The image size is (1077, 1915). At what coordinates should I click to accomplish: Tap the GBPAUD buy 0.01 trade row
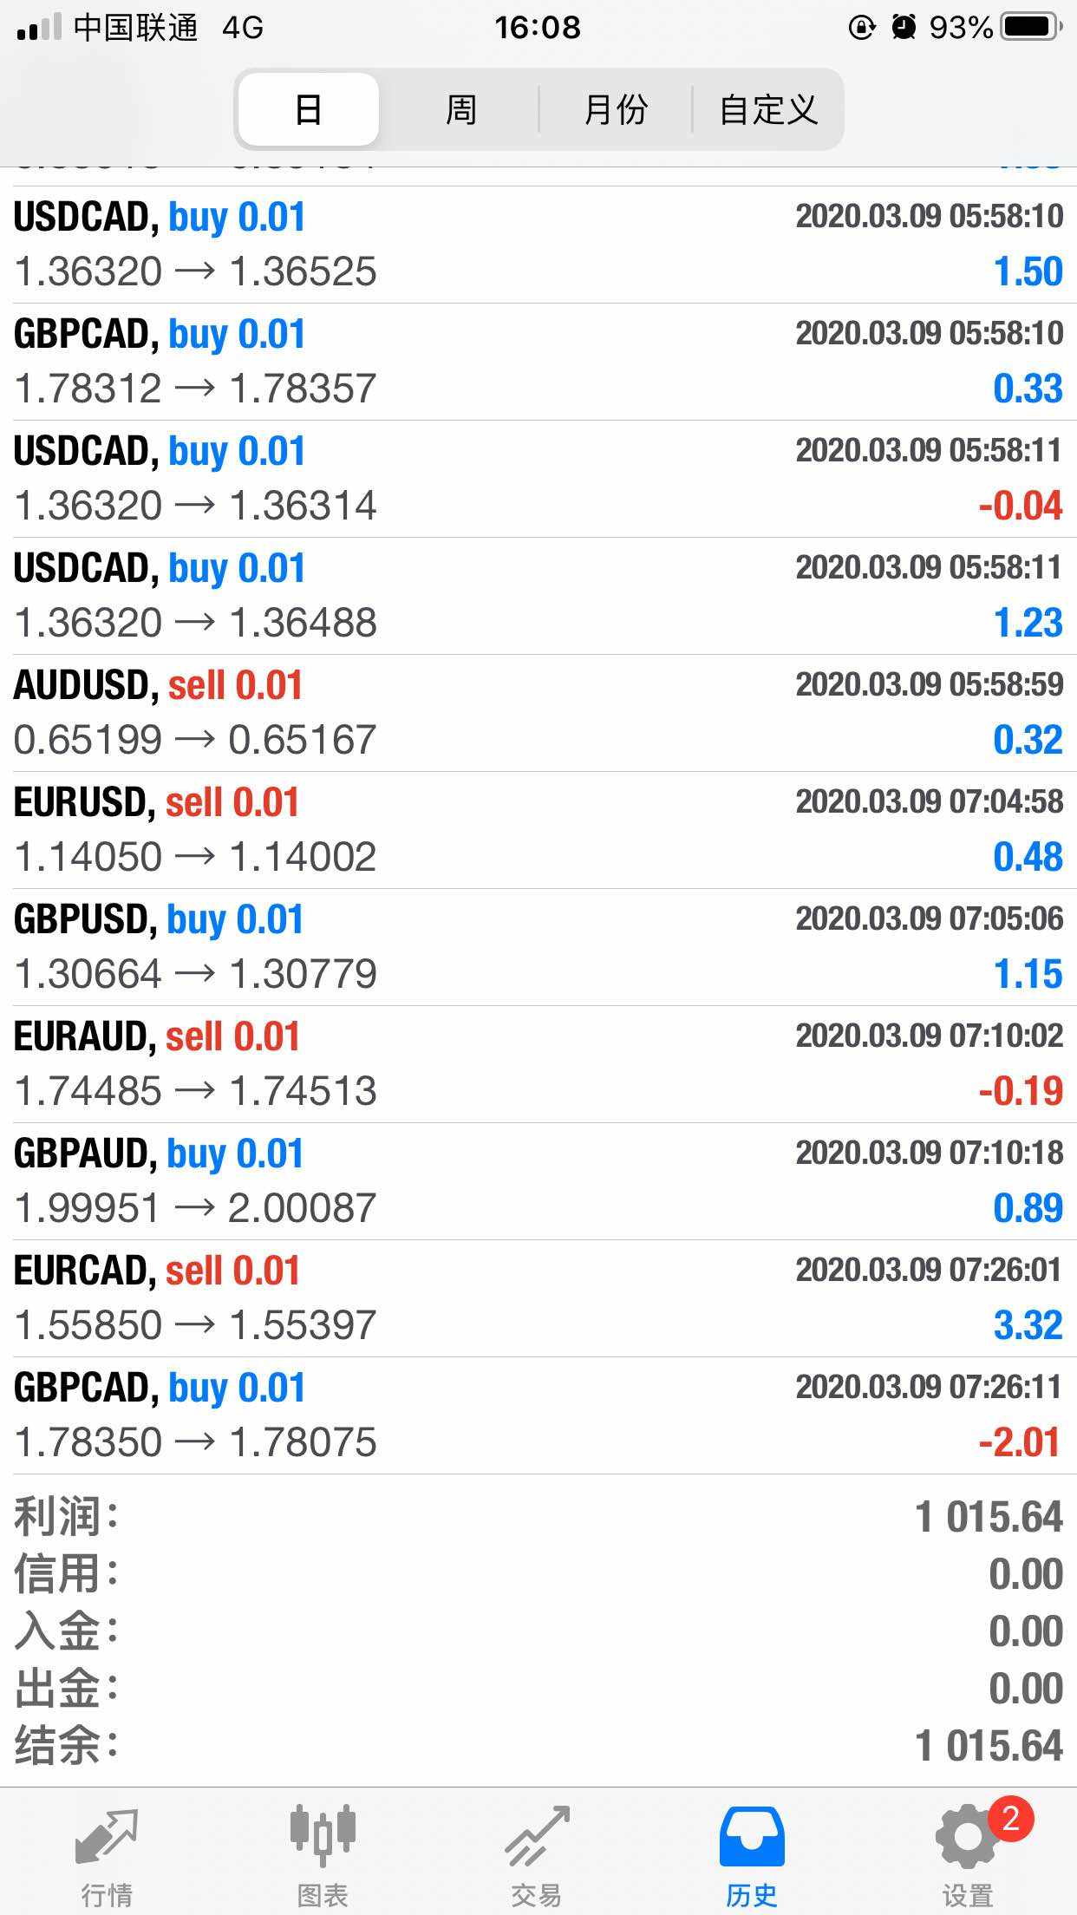[x=538, y=1181]
